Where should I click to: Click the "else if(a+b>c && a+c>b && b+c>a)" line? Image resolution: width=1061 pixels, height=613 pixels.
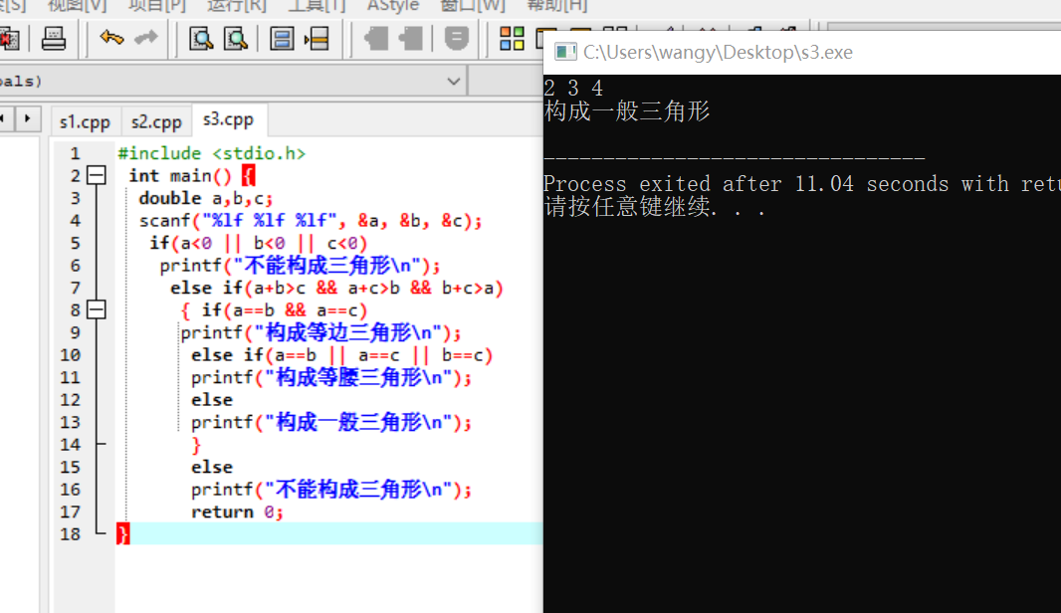[x=336, y=289]
